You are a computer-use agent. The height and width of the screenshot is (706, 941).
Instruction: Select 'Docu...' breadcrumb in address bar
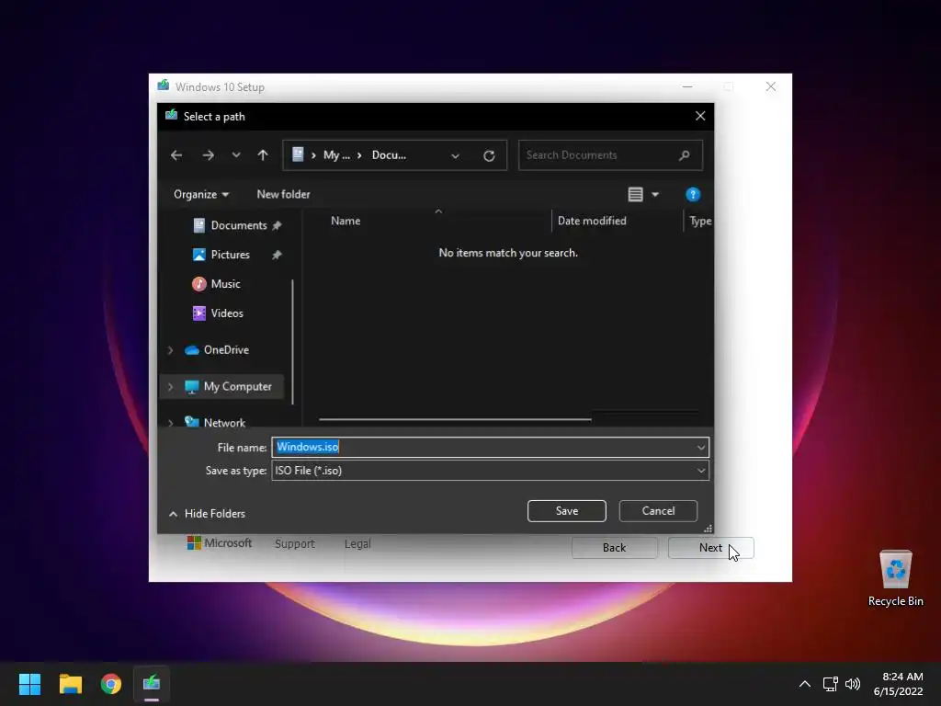(389, 154)
